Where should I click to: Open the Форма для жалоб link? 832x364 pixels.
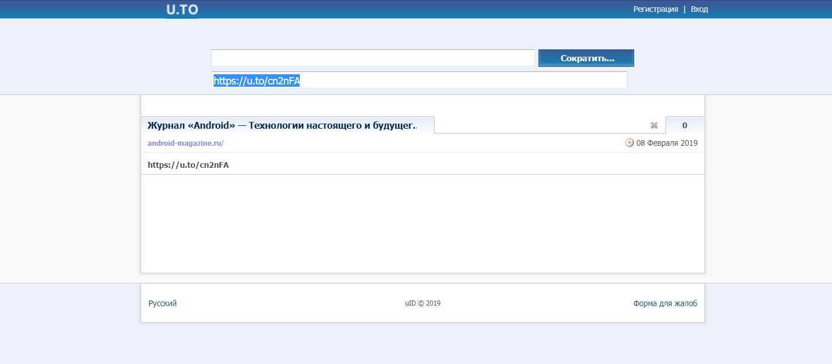[665, 303]
